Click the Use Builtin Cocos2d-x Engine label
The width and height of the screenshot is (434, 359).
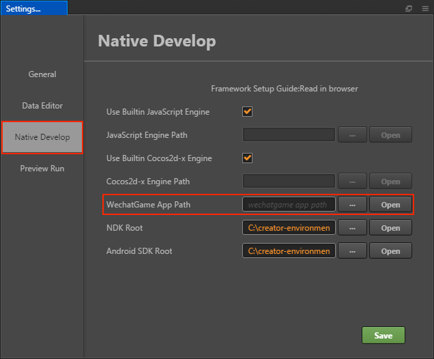[x=159, y=158]
